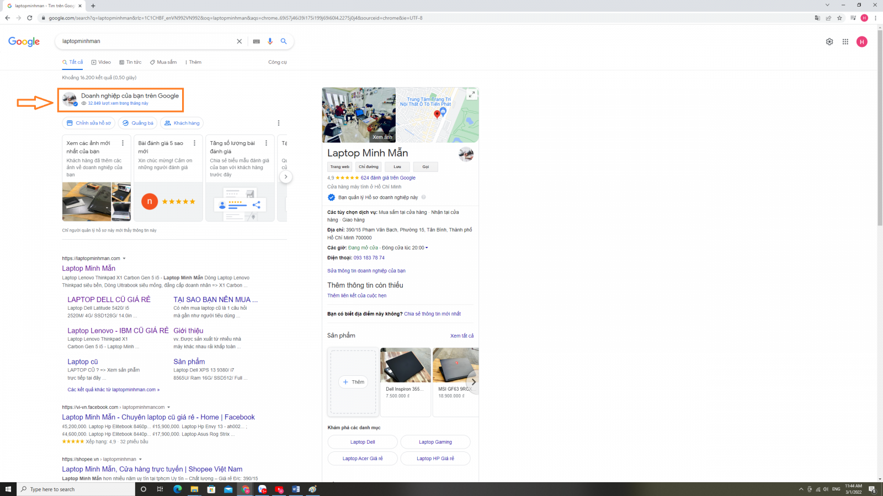Select the 'Laptop Acer Giá rẻ' chip

[363, 459]
